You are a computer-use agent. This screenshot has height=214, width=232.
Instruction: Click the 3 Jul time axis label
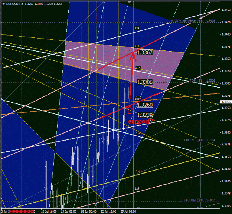(x=4, y=211)
